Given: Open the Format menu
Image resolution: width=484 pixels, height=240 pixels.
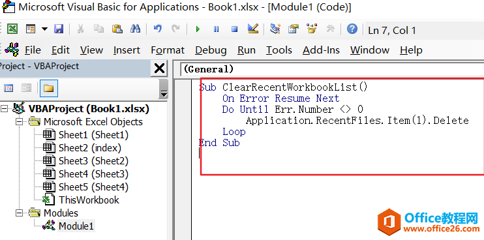Looking at the screenshot, I should point(168,50).
